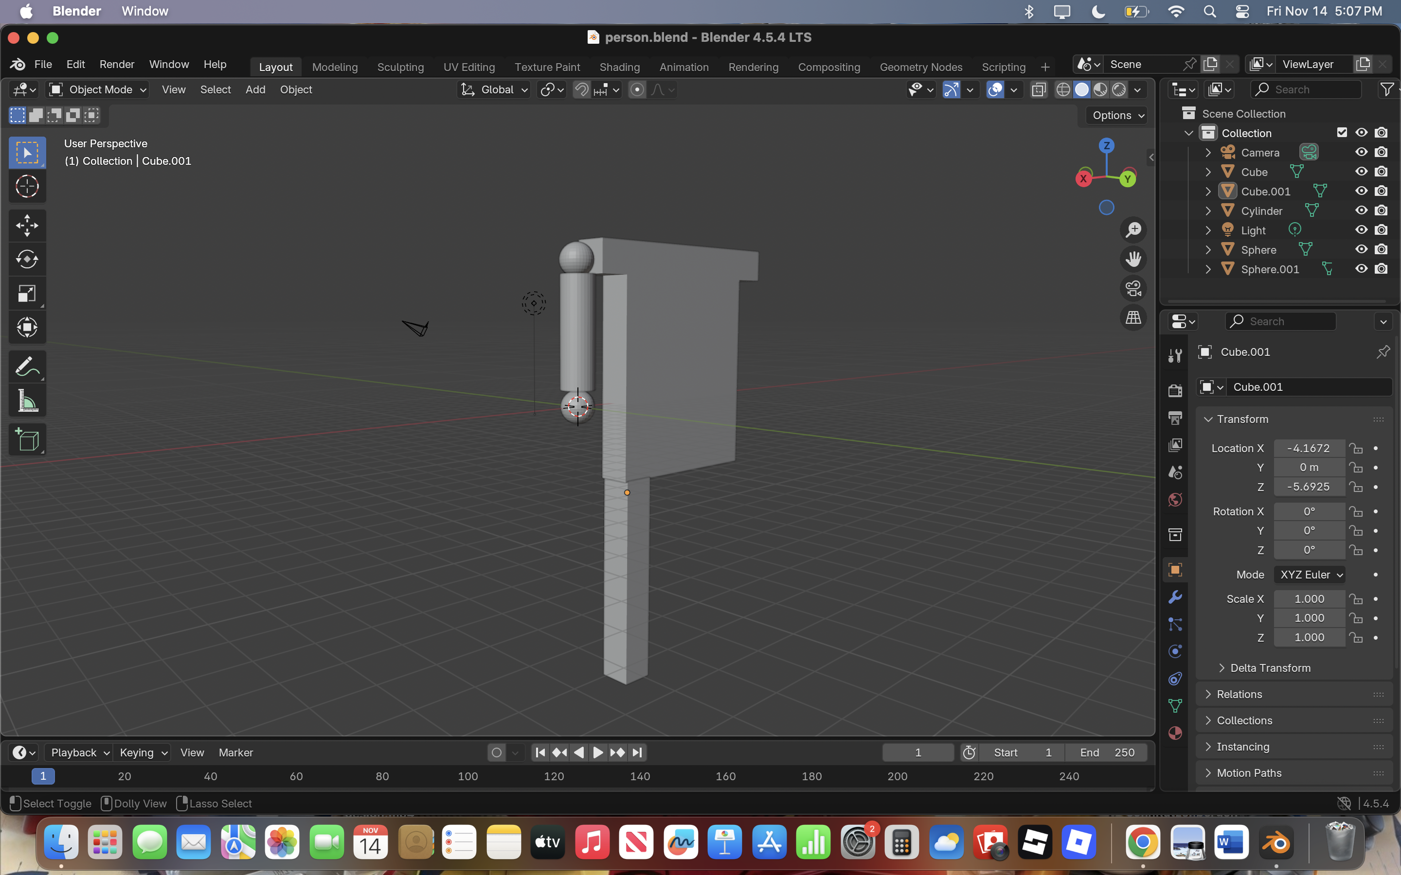The image size is (1401, 875).
Task: Select the Move tool in toolbar
Action: click(27, 225)
